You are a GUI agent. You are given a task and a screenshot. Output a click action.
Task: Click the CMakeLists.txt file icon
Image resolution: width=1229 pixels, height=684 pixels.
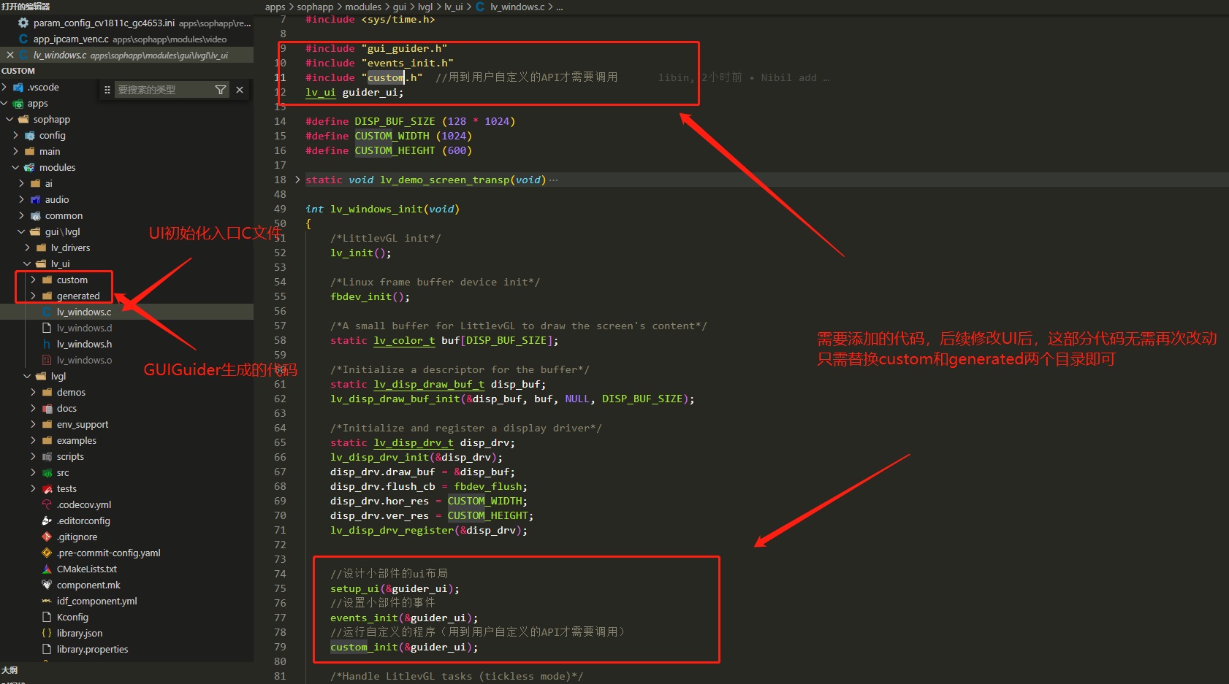(47, 569)
